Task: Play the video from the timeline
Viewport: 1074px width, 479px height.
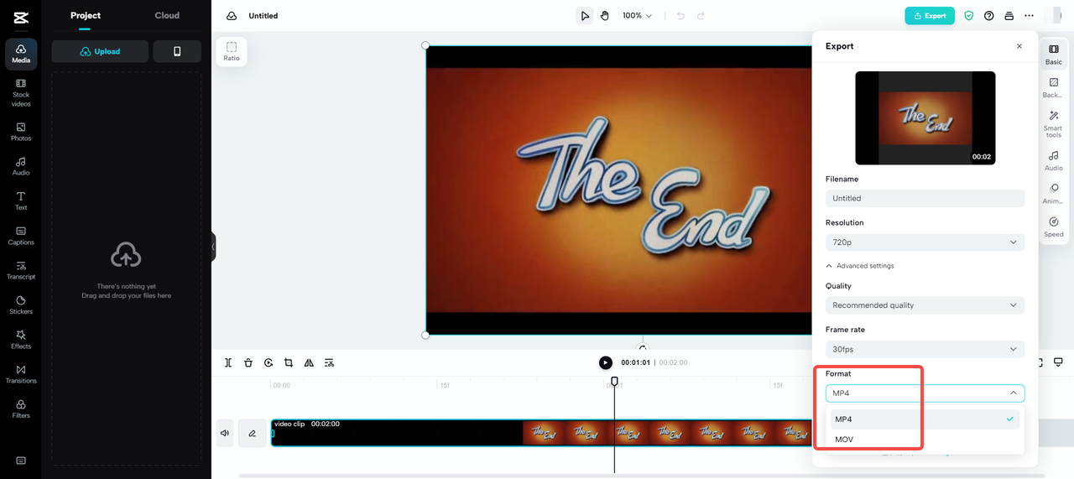Action: click(606, 362)
